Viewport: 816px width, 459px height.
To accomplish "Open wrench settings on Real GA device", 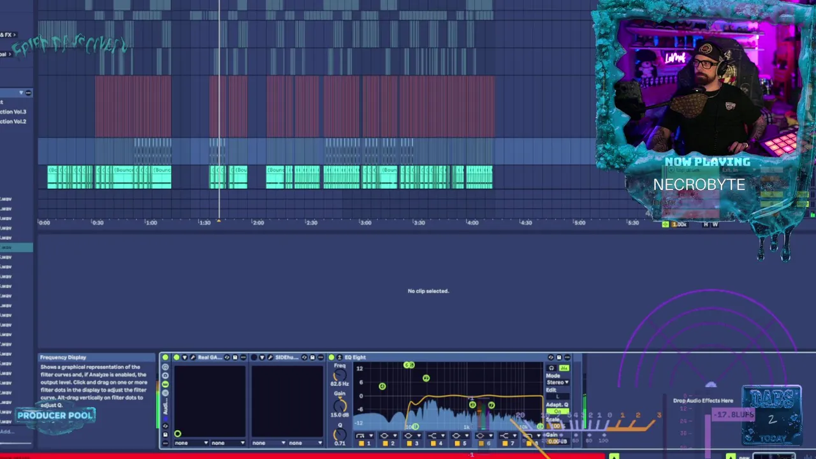I will pos(193,358).
